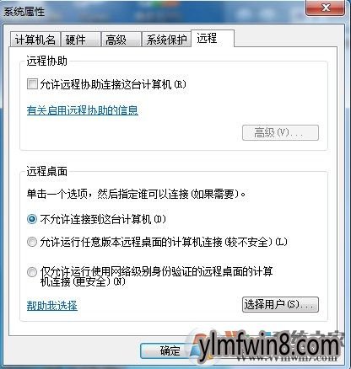The width and height of the screenshot is (351, 369).
Task: Select the 高级 tab
Action: tap(121, 40)
